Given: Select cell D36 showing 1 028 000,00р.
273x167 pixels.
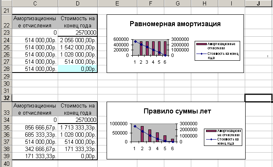Looking at the screenshot, I should tap(78, 135).
